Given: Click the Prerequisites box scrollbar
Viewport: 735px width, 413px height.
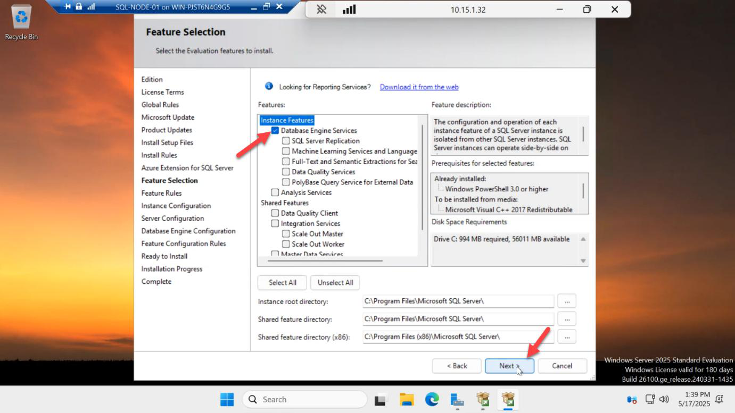Looking at the screenshot, I should (x=583, y=190).
